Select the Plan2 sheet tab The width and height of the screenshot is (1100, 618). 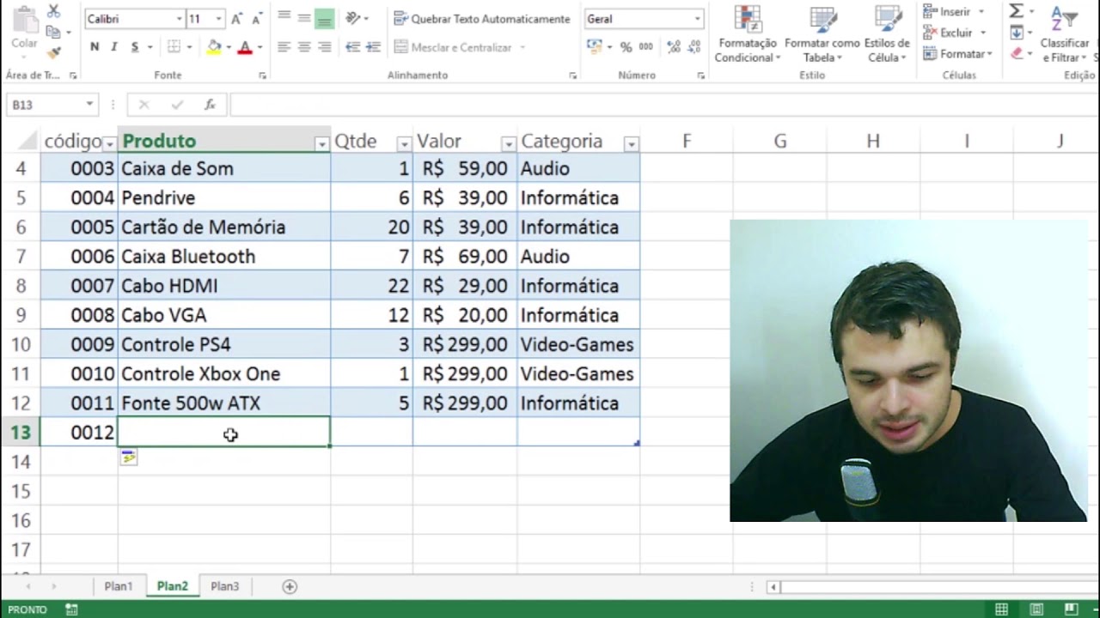172,586
